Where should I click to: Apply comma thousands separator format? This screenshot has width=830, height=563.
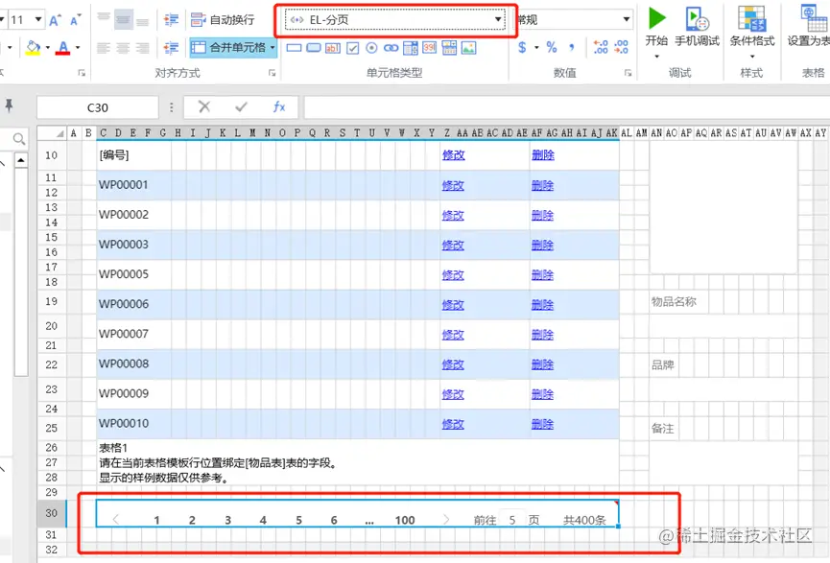[x=572, y=48]
